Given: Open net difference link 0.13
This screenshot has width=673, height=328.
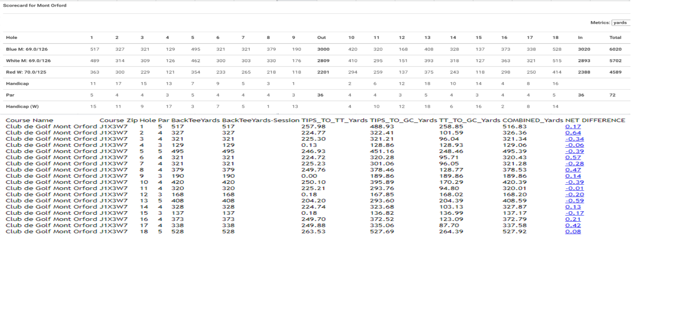Looking at the screenshot, I should click(x=573, y=207).
